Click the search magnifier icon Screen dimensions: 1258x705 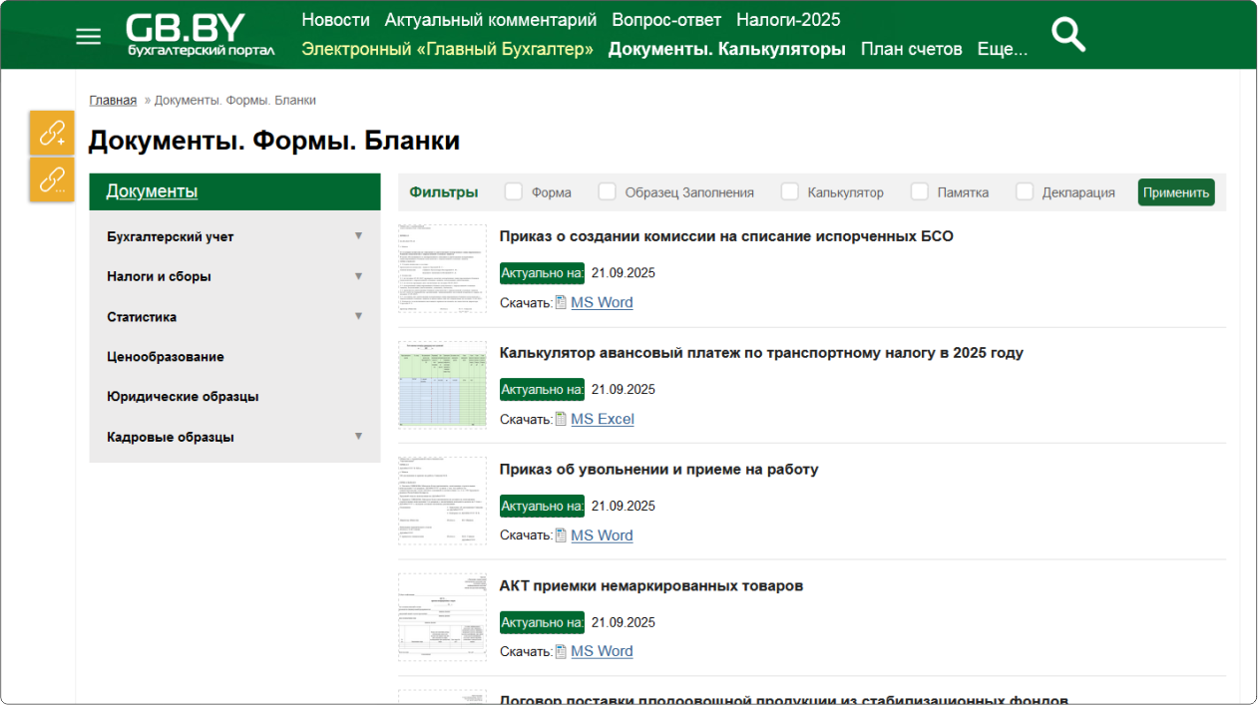coord(1068,36)
